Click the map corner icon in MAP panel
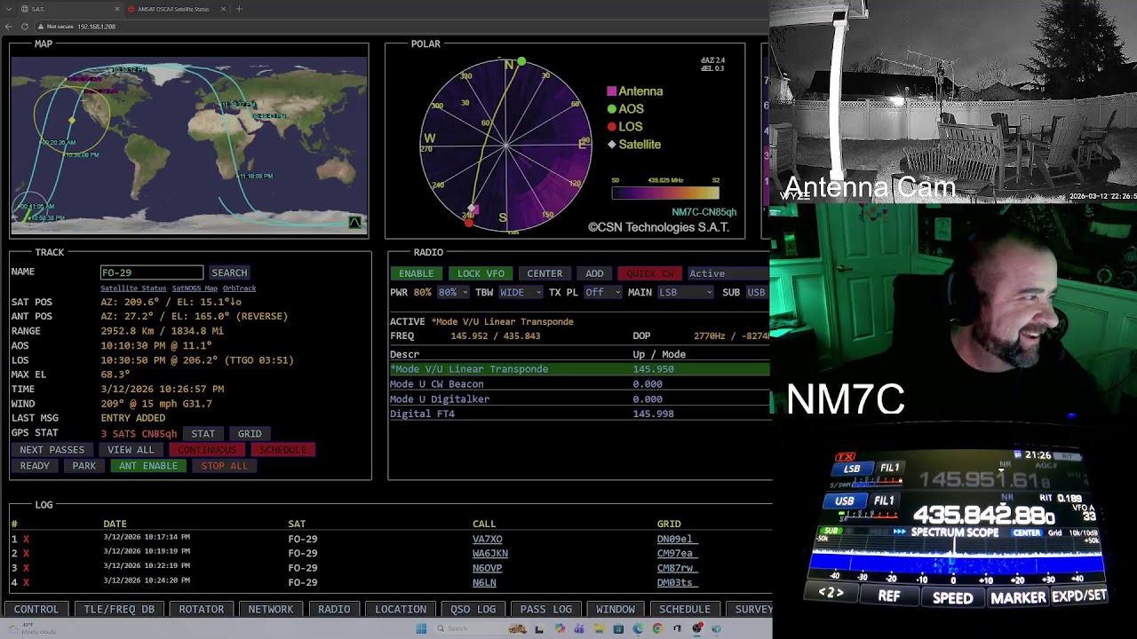 point(355,224)
